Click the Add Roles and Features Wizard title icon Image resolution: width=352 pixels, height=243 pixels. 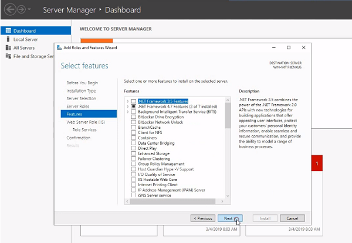point(59,47)
